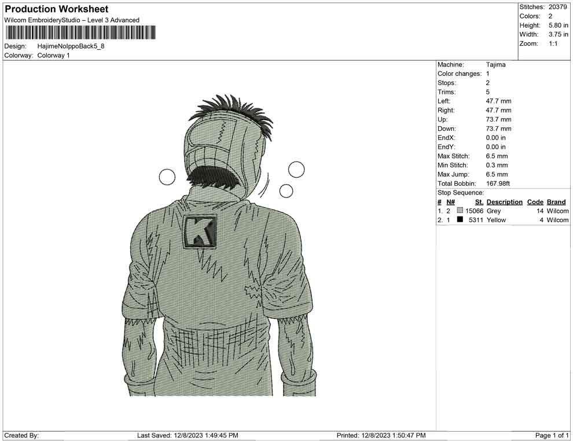Select design name HajimeNoIppoBack5_8
573x441 pixels.
tap(71, 46)
